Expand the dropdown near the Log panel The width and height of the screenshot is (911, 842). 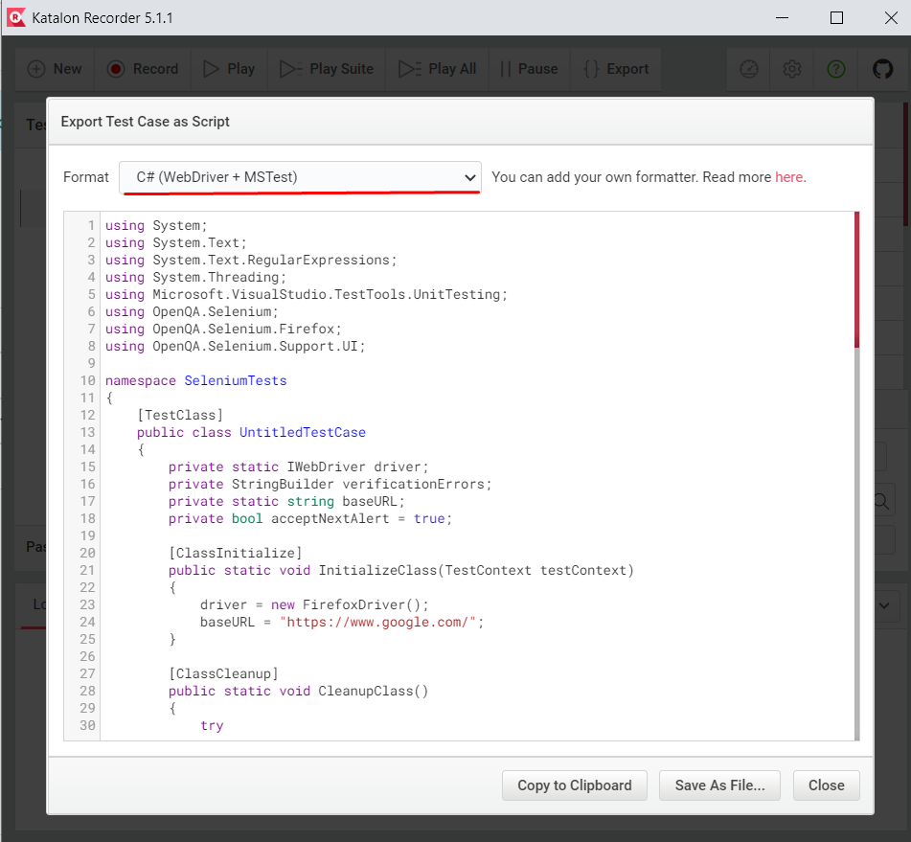883,605
